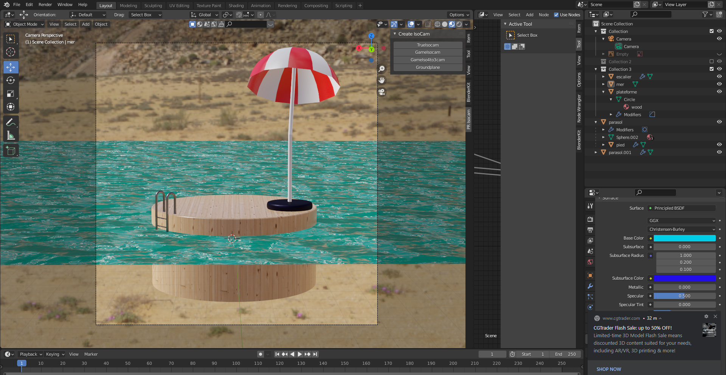This screenshot has height=375, width=726.
Task: Toggle Collection 3 exclude checkbox
Action: point(711,69)
